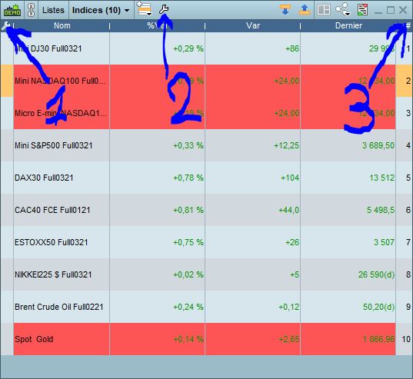Click the red-green checklist notes icon

pyautogui.click(x=363, y=10)
